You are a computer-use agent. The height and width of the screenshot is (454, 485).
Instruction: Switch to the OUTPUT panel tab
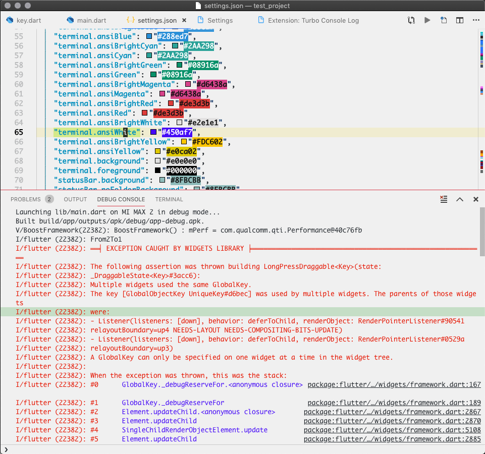click(x=75, y=199)
